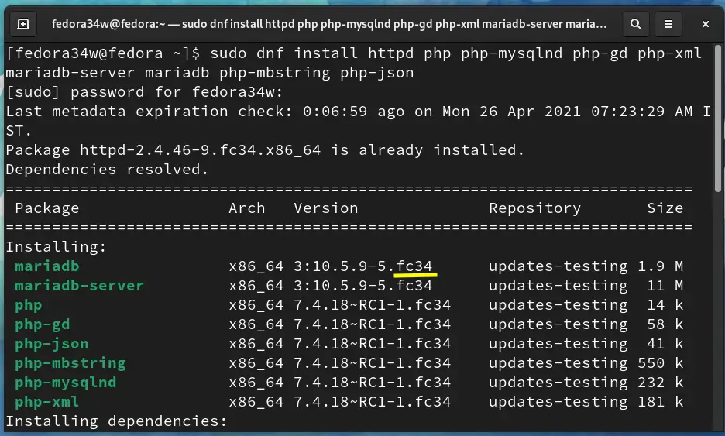
Task: Click the 550 k size value
Action: point(660,363)
